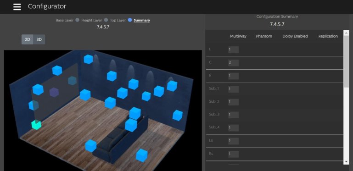Image resolution: width=353 pixels, height=171 pixels.
Task: Open the hamburger menu icon
Action: pos(17,7)
